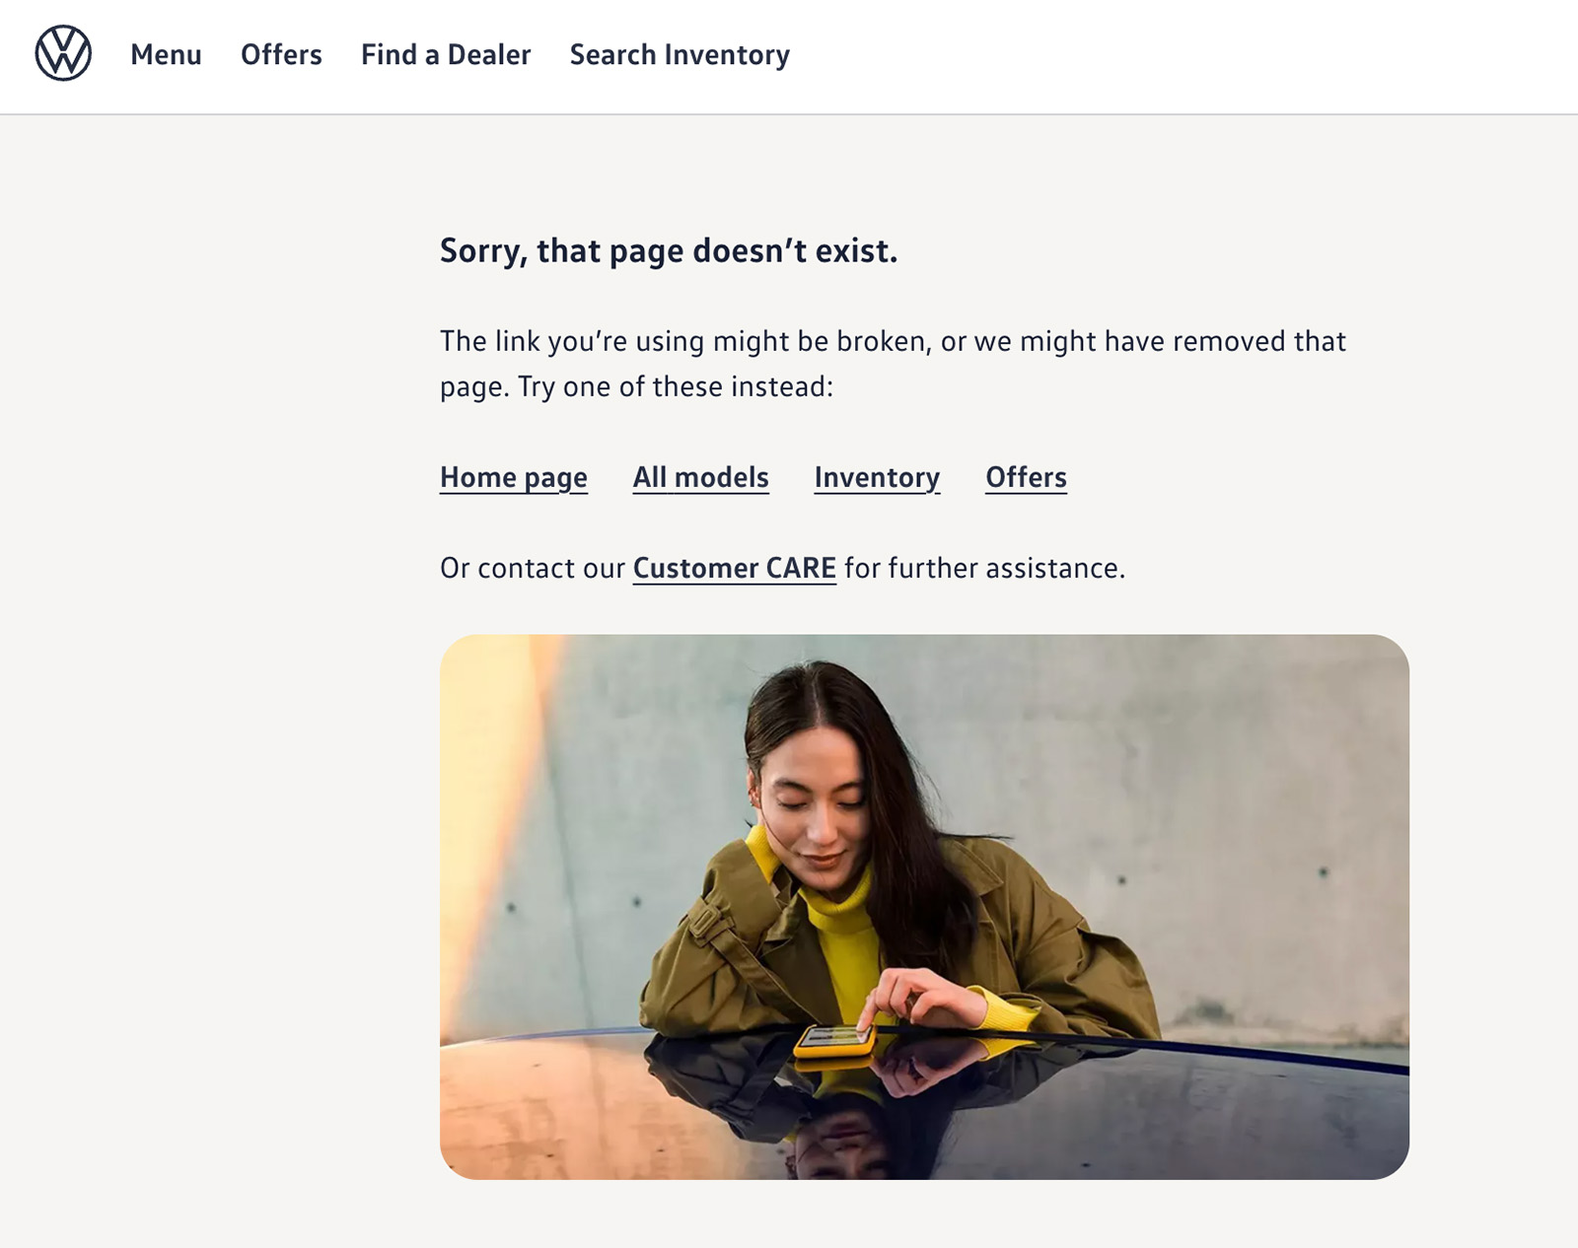Click the "Try one of these instead" text

(x=676, y=386)
